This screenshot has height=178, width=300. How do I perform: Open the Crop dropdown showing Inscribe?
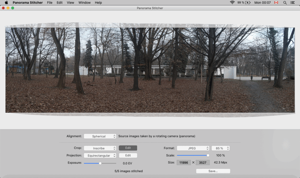click(x=100, y=148)
